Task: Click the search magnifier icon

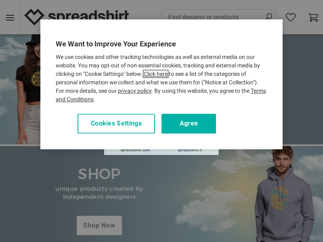Action: pyautogui.click(x=269, y=17)
